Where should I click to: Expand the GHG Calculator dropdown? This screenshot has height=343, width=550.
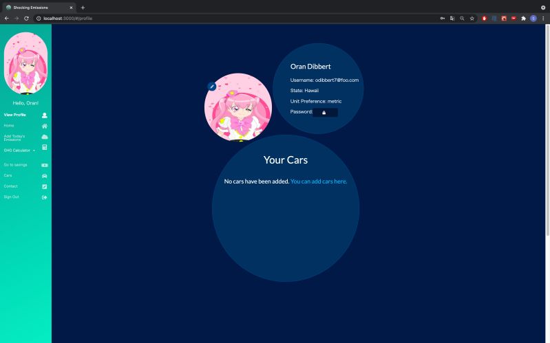click(x=20, y=151)
